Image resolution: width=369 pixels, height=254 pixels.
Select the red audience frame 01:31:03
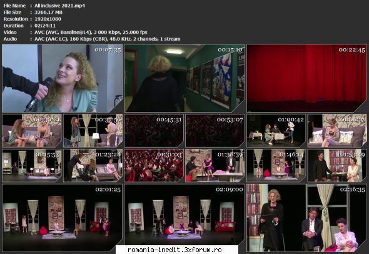(154, 166)
